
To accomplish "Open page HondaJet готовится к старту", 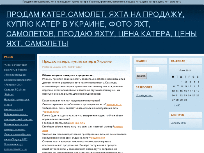I will [17, 102].
